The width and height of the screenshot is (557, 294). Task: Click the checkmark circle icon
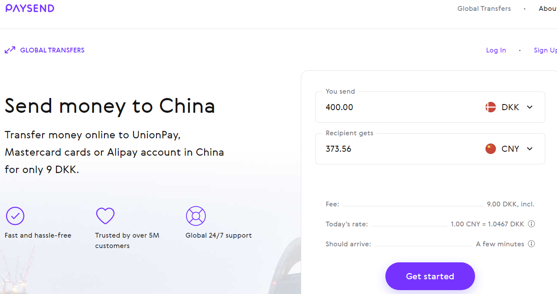tap(15, 216)
